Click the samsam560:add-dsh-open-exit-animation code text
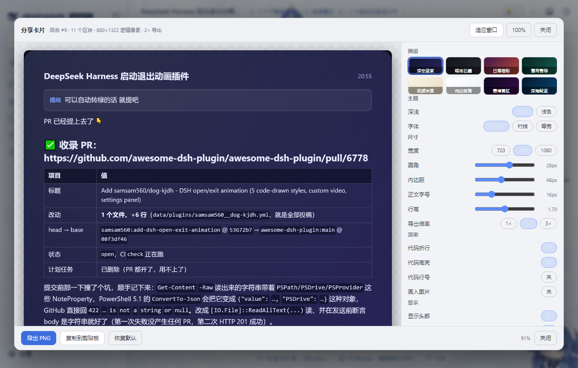578x368 pixels. pos(161,230)
